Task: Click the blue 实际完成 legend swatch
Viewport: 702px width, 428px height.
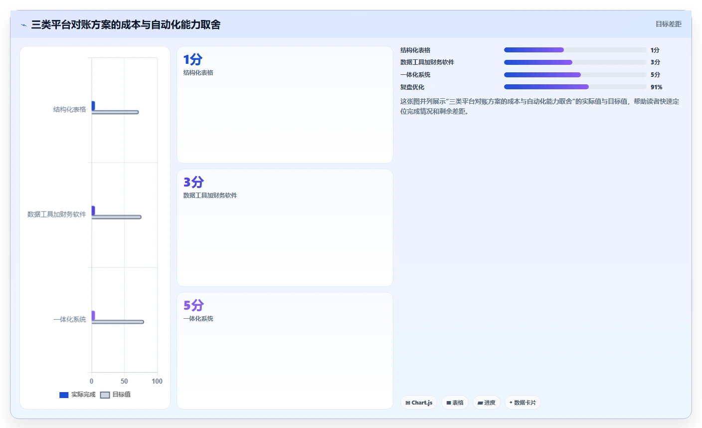Action: [64, 395]
